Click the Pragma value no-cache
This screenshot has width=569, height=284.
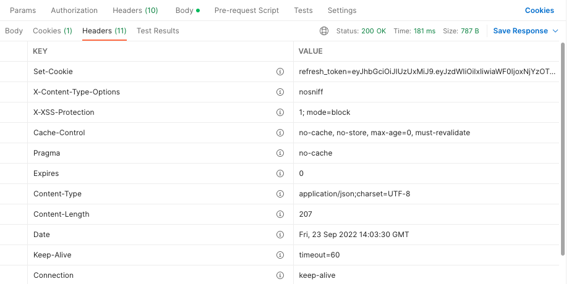(x=315, y=153)
